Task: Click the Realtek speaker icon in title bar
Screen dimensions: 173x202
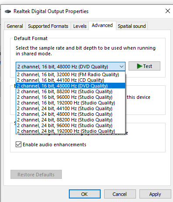Action: [x=8, y=11]
